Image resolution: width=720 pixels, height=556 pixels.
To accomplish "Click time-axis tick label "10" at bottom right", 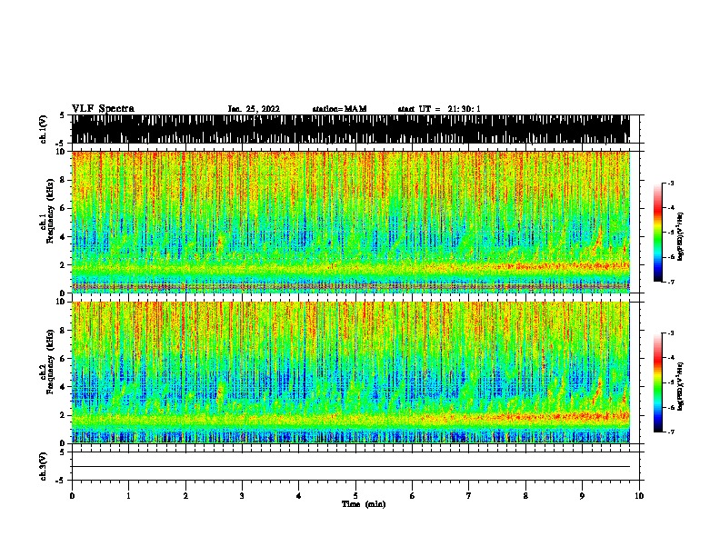I will [x=639, y=496].
